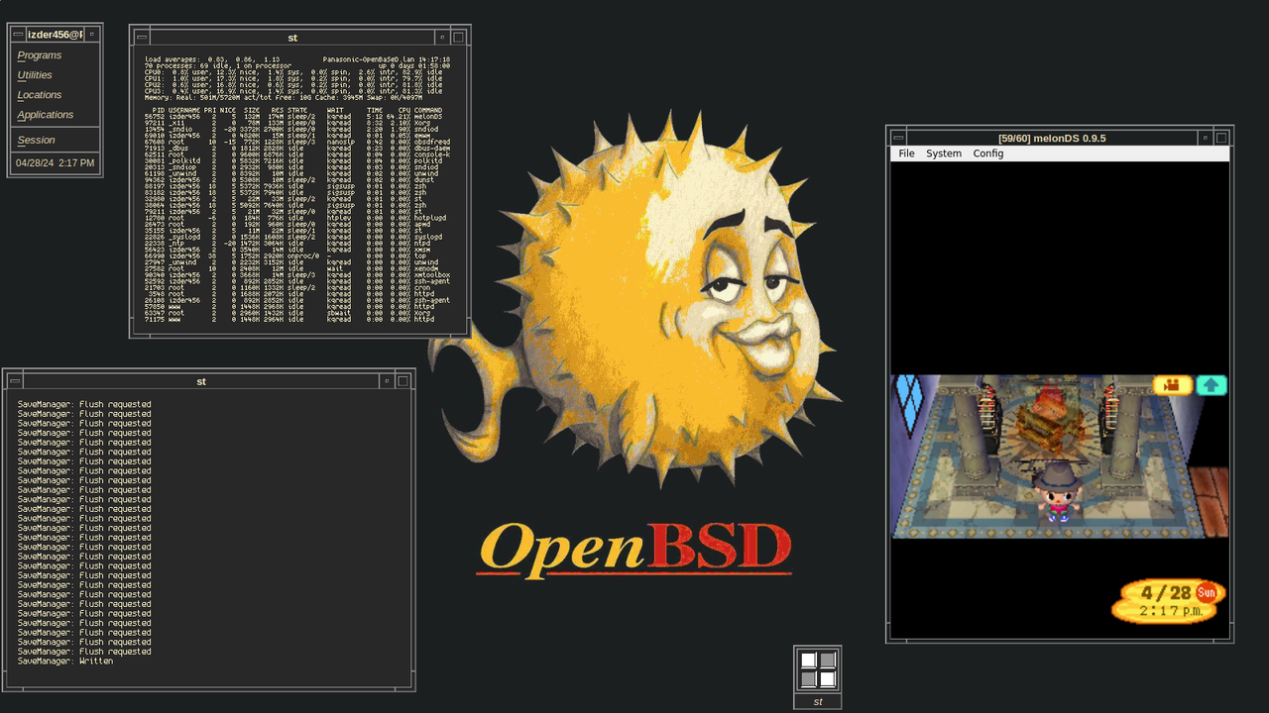Open window menu of the izder456 toolbox
Image resolution: width=1269 pixels, height=713 pixels.
pyautogui.click(x=19, y=34)
